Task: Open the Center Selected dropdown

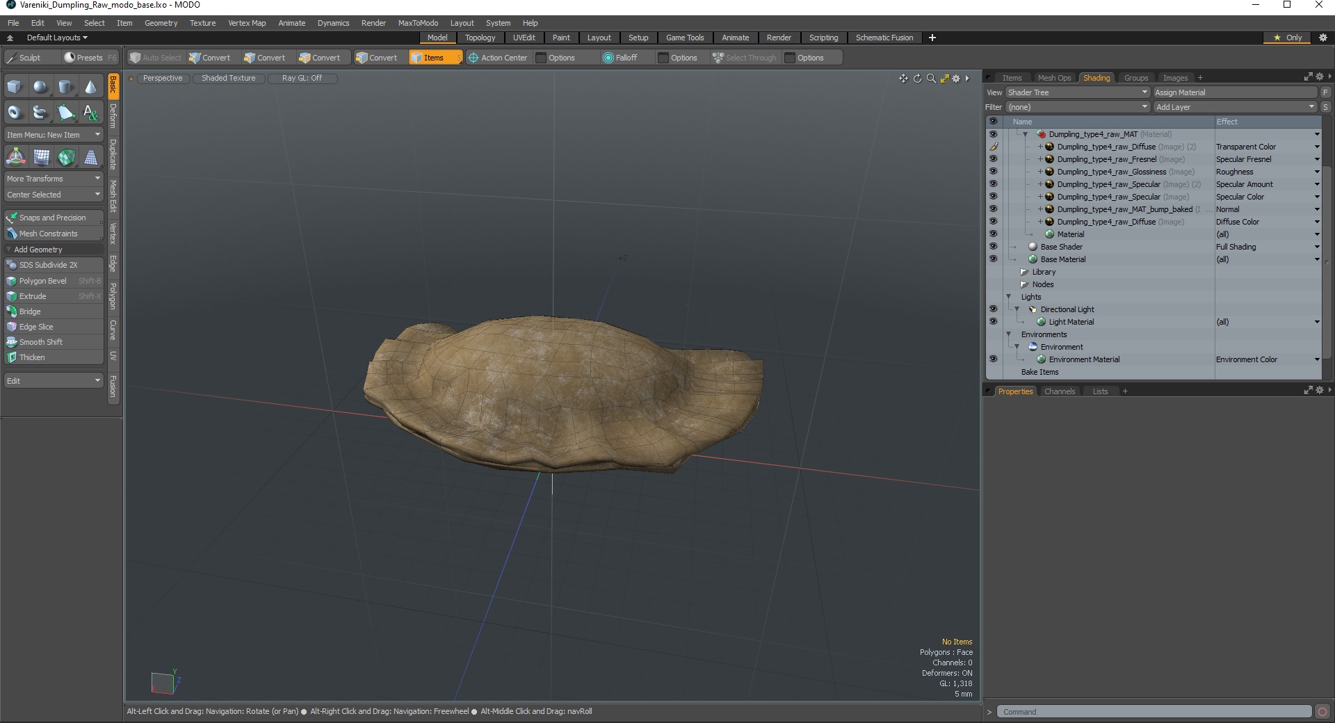Action: 54,195
